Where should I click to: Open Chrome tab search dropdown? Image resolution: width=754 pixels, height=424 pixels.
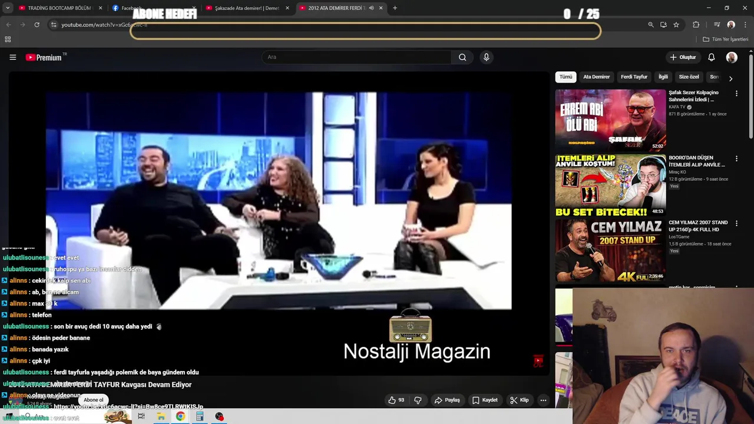coord(8,8)
